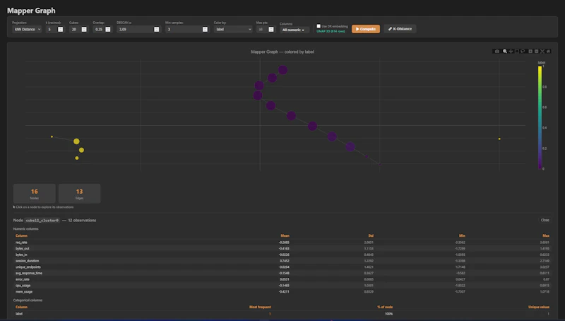Click the Autoscale icon in plot modebar
This screenshot has height=321, width=565.
coord(542,51)
